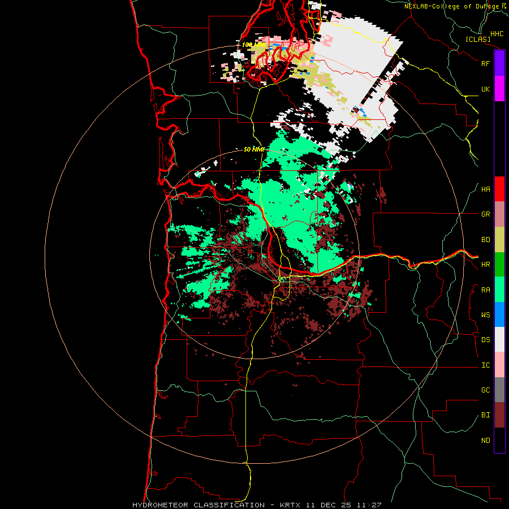Click the RA legend label
The image size is (509, 509).
point(485,290)
